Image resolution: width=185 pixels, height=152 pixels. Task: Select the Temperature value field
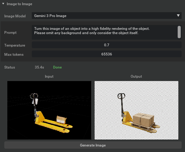pyautogui.click(x=107, y=45)
